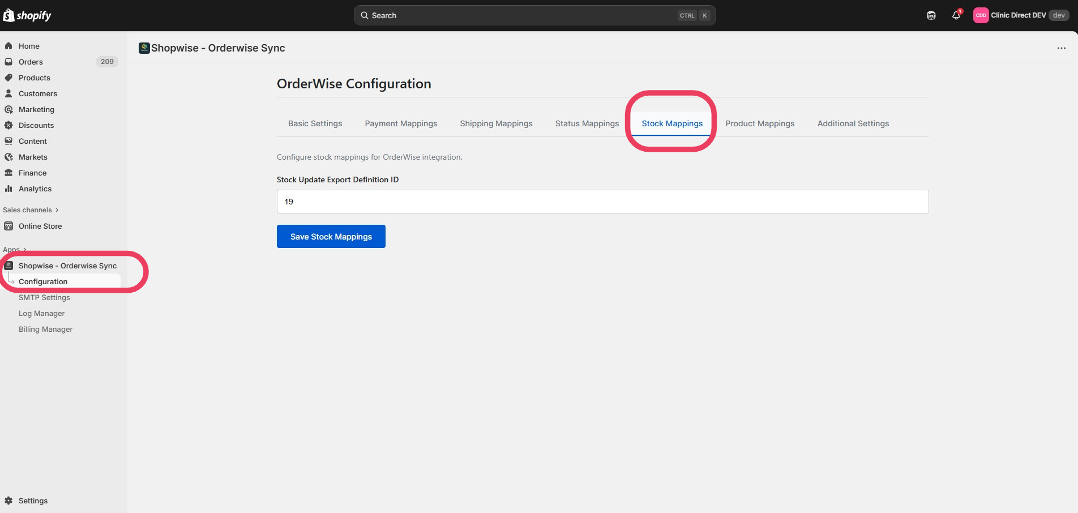Click the Stock Update Export Definition ID label
Screen dimensions: 1078x513
[x=337, y=179]
